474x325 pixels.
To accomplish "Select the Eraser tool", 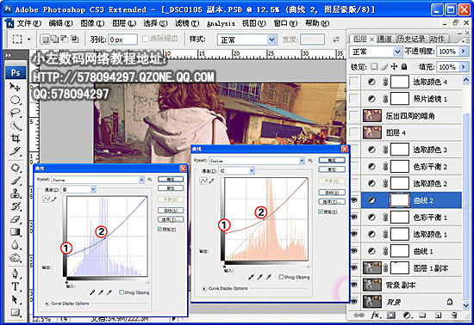I will click(x=16, y=219).
